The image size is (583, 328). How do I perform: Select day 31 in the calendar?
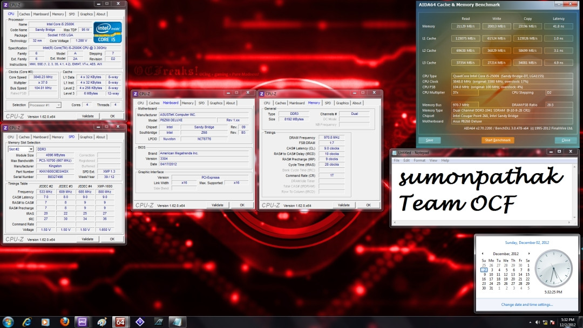coord(491,288)
